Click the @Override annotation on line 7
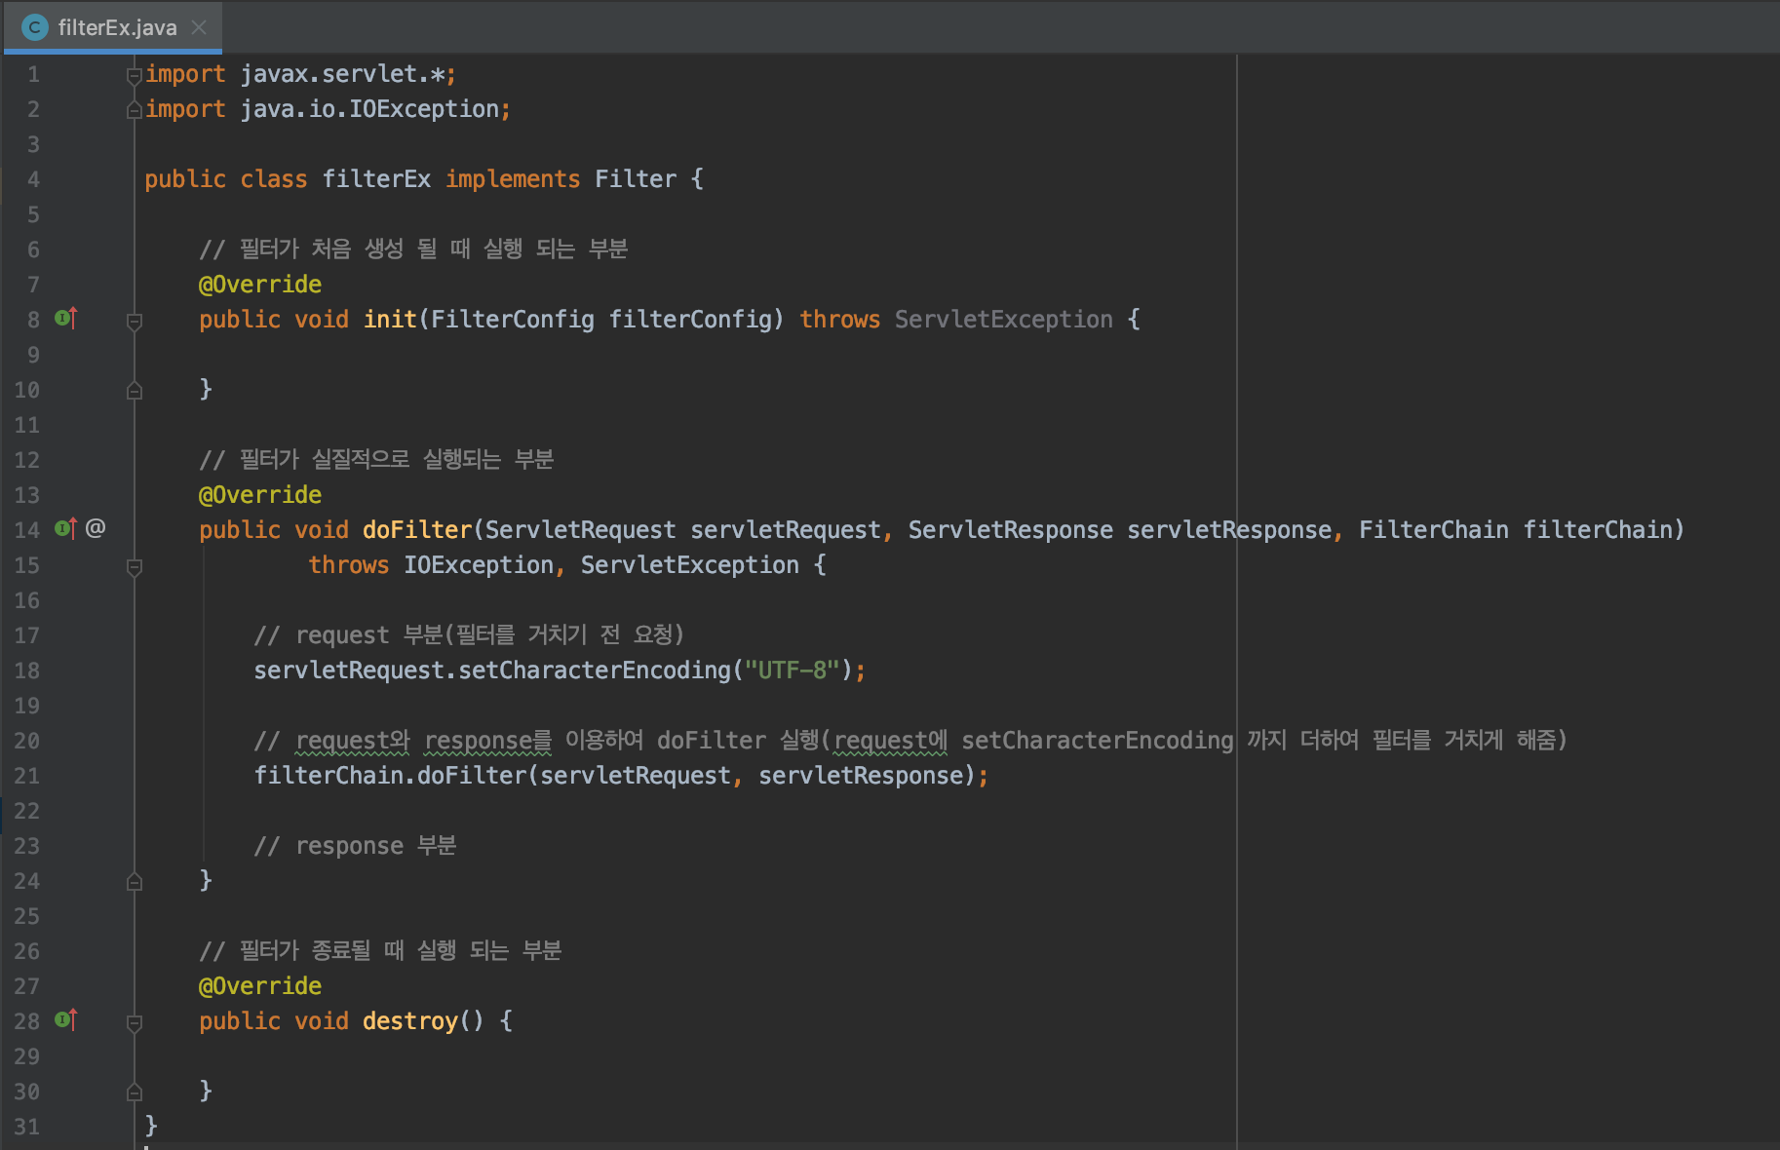Viewport: 1780px width, 1150px height. pos(260,285)
